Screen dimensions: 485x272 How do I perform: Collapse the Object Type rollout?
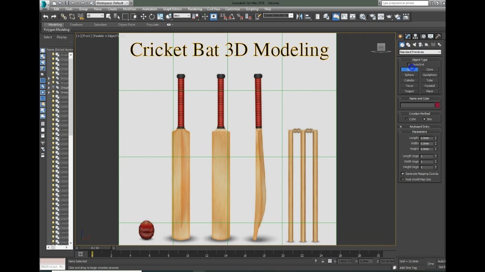pyautogui.click(x=419, y=60)
